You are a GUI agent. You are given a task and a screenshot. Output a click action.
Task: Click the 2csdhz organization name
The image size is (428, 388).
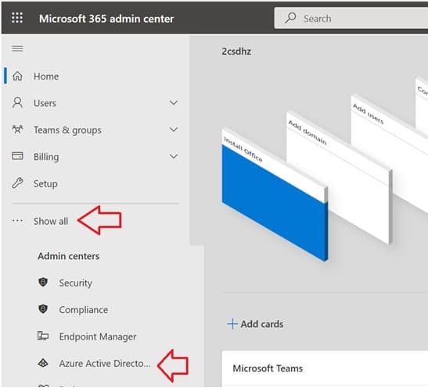[x=236, y=52]
